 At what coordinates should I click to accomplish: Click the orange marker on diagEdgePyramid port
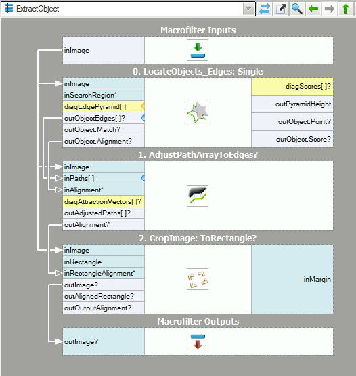(143, 106)
